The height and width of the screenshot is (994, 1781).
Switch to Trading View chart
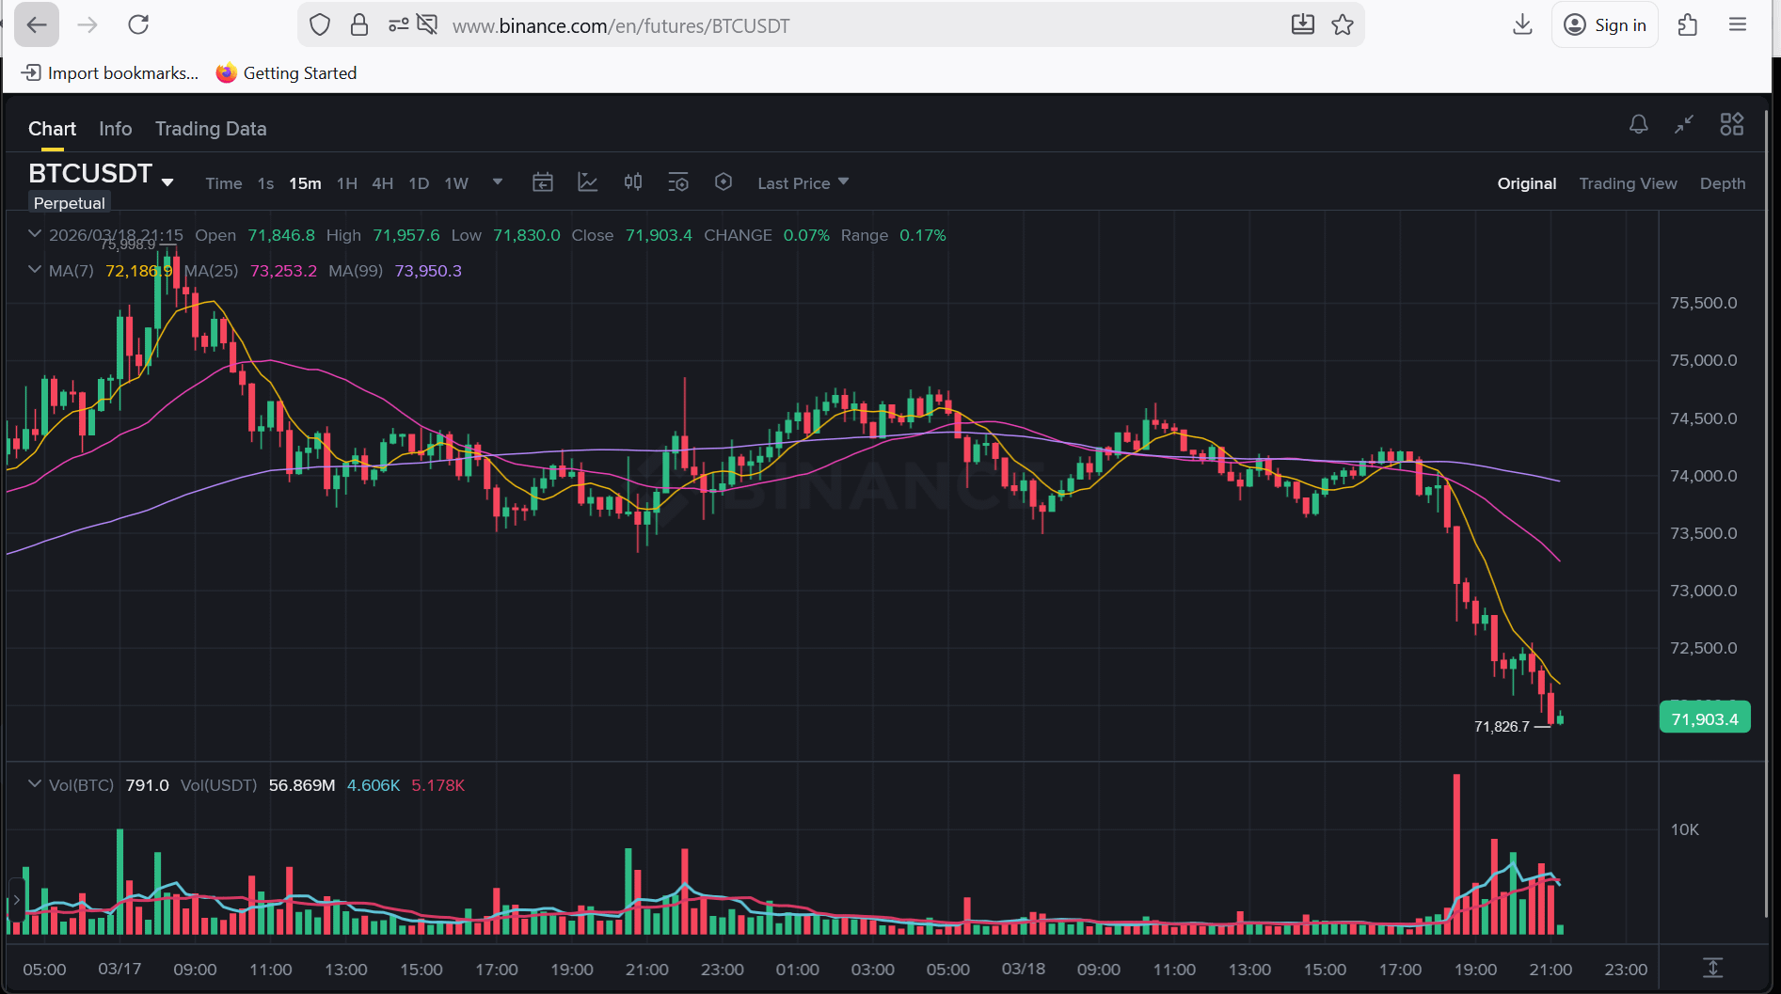click(x=1628, y=183)
